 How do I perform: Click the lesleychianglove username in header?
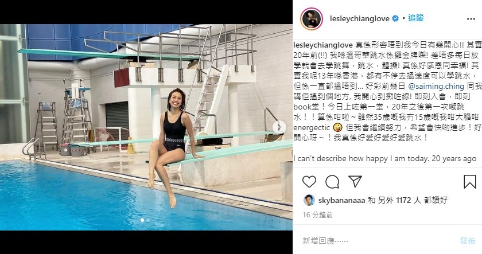360,19
